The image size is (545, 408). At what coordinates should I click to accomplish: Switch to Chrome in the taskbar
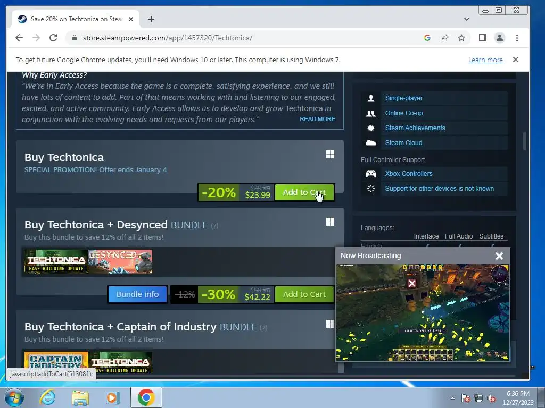click(146, 397)
